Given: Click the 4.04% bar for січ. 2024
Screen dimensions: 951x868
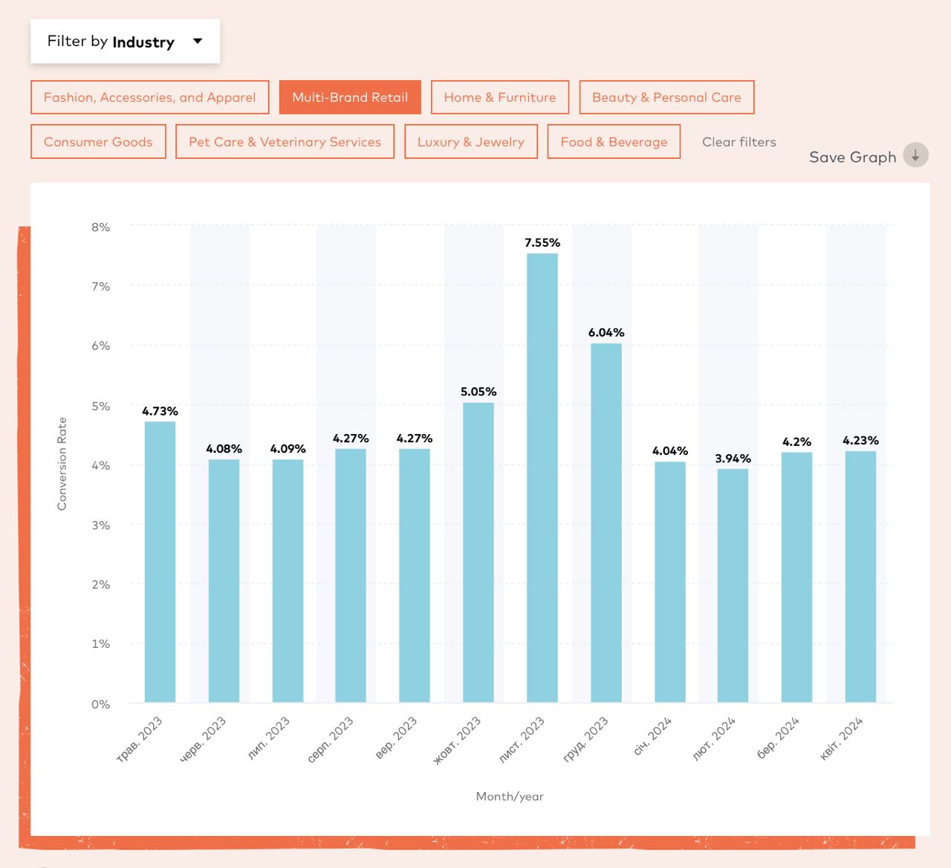Looking at the screenshot, I should click(x=670, y=583).
